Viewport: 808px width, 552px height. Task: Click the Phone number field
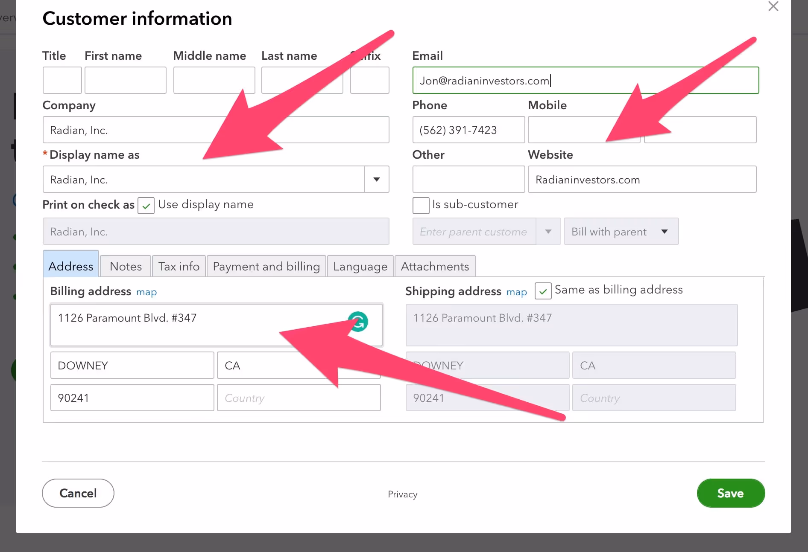click(x=468, y=130)
